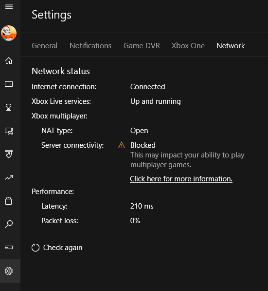Click the 'Xbox Live services:' label
The height and width of the screenshot is (291, 268).
[61, 101]
